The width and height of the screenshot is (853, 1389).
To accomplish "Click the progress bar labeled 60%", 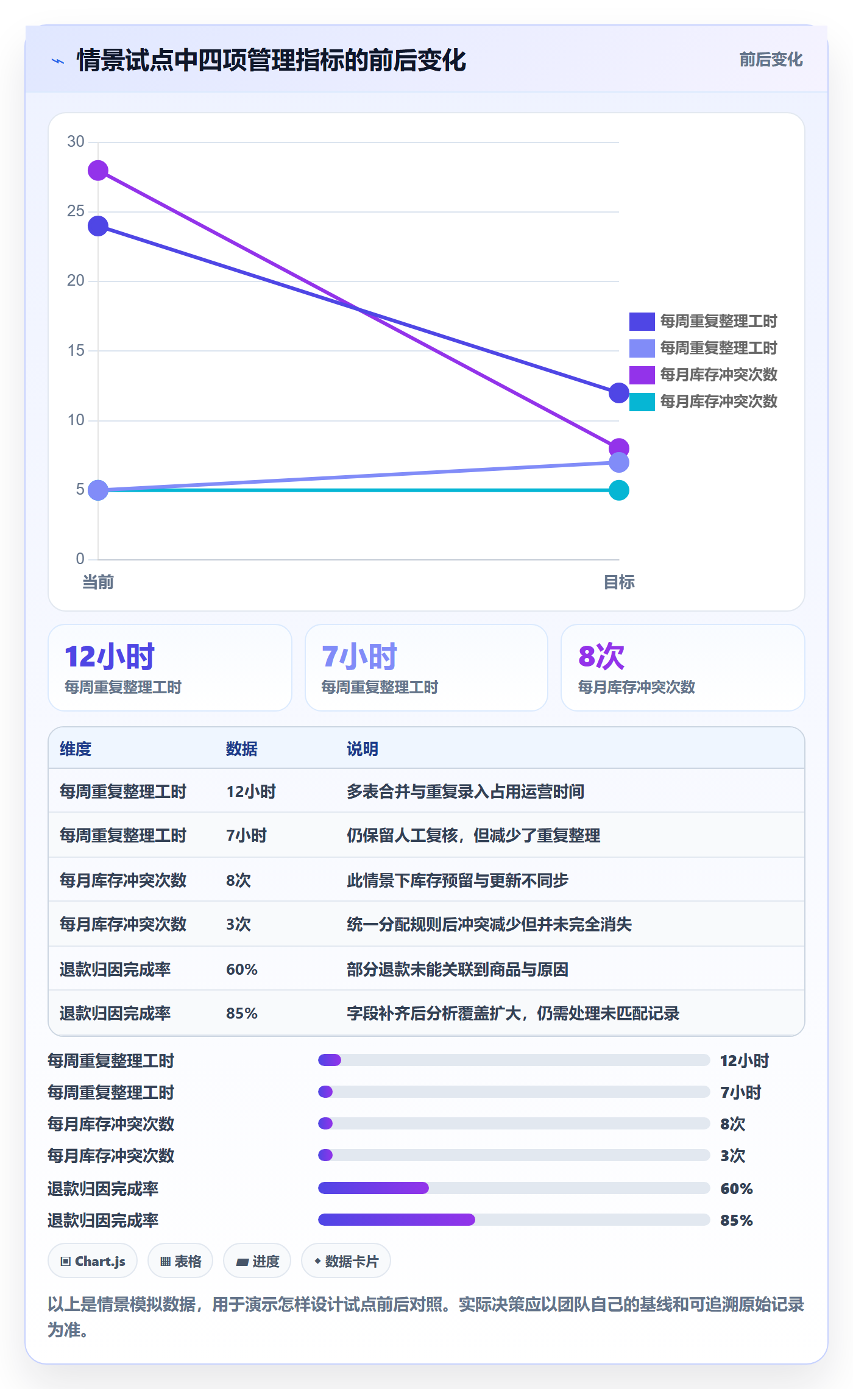I will (x=514, y=1188).
